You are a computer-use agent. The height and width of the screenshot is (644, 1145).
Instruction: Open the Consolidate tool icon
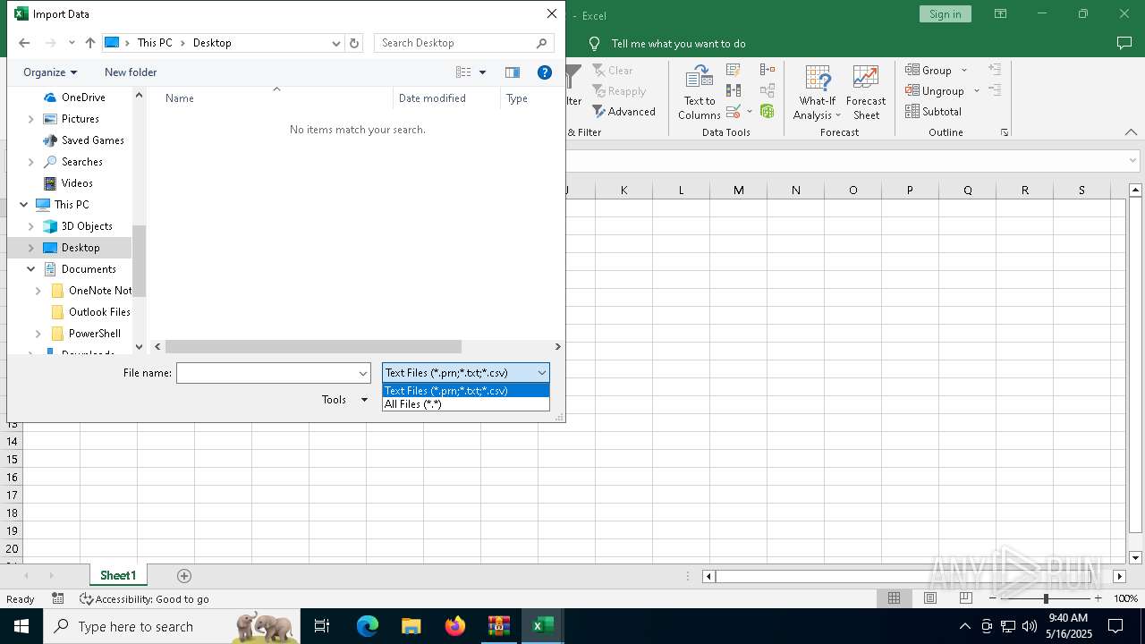tap(768, 70)
